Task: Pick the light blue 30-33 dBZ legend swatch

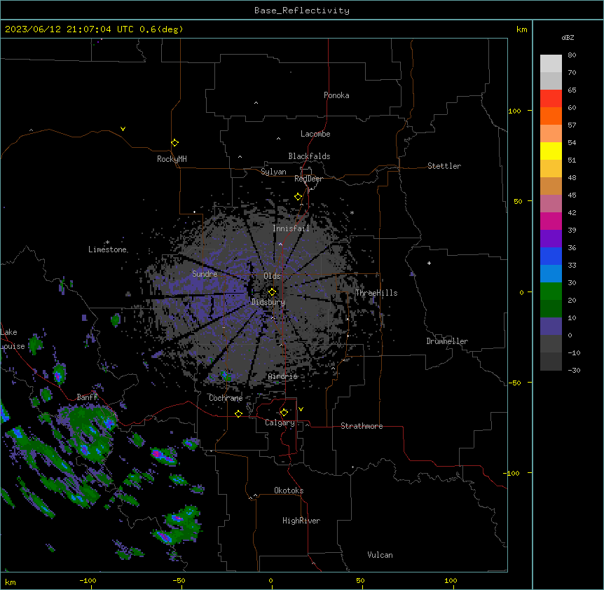Action: click(x=551, y=274)
